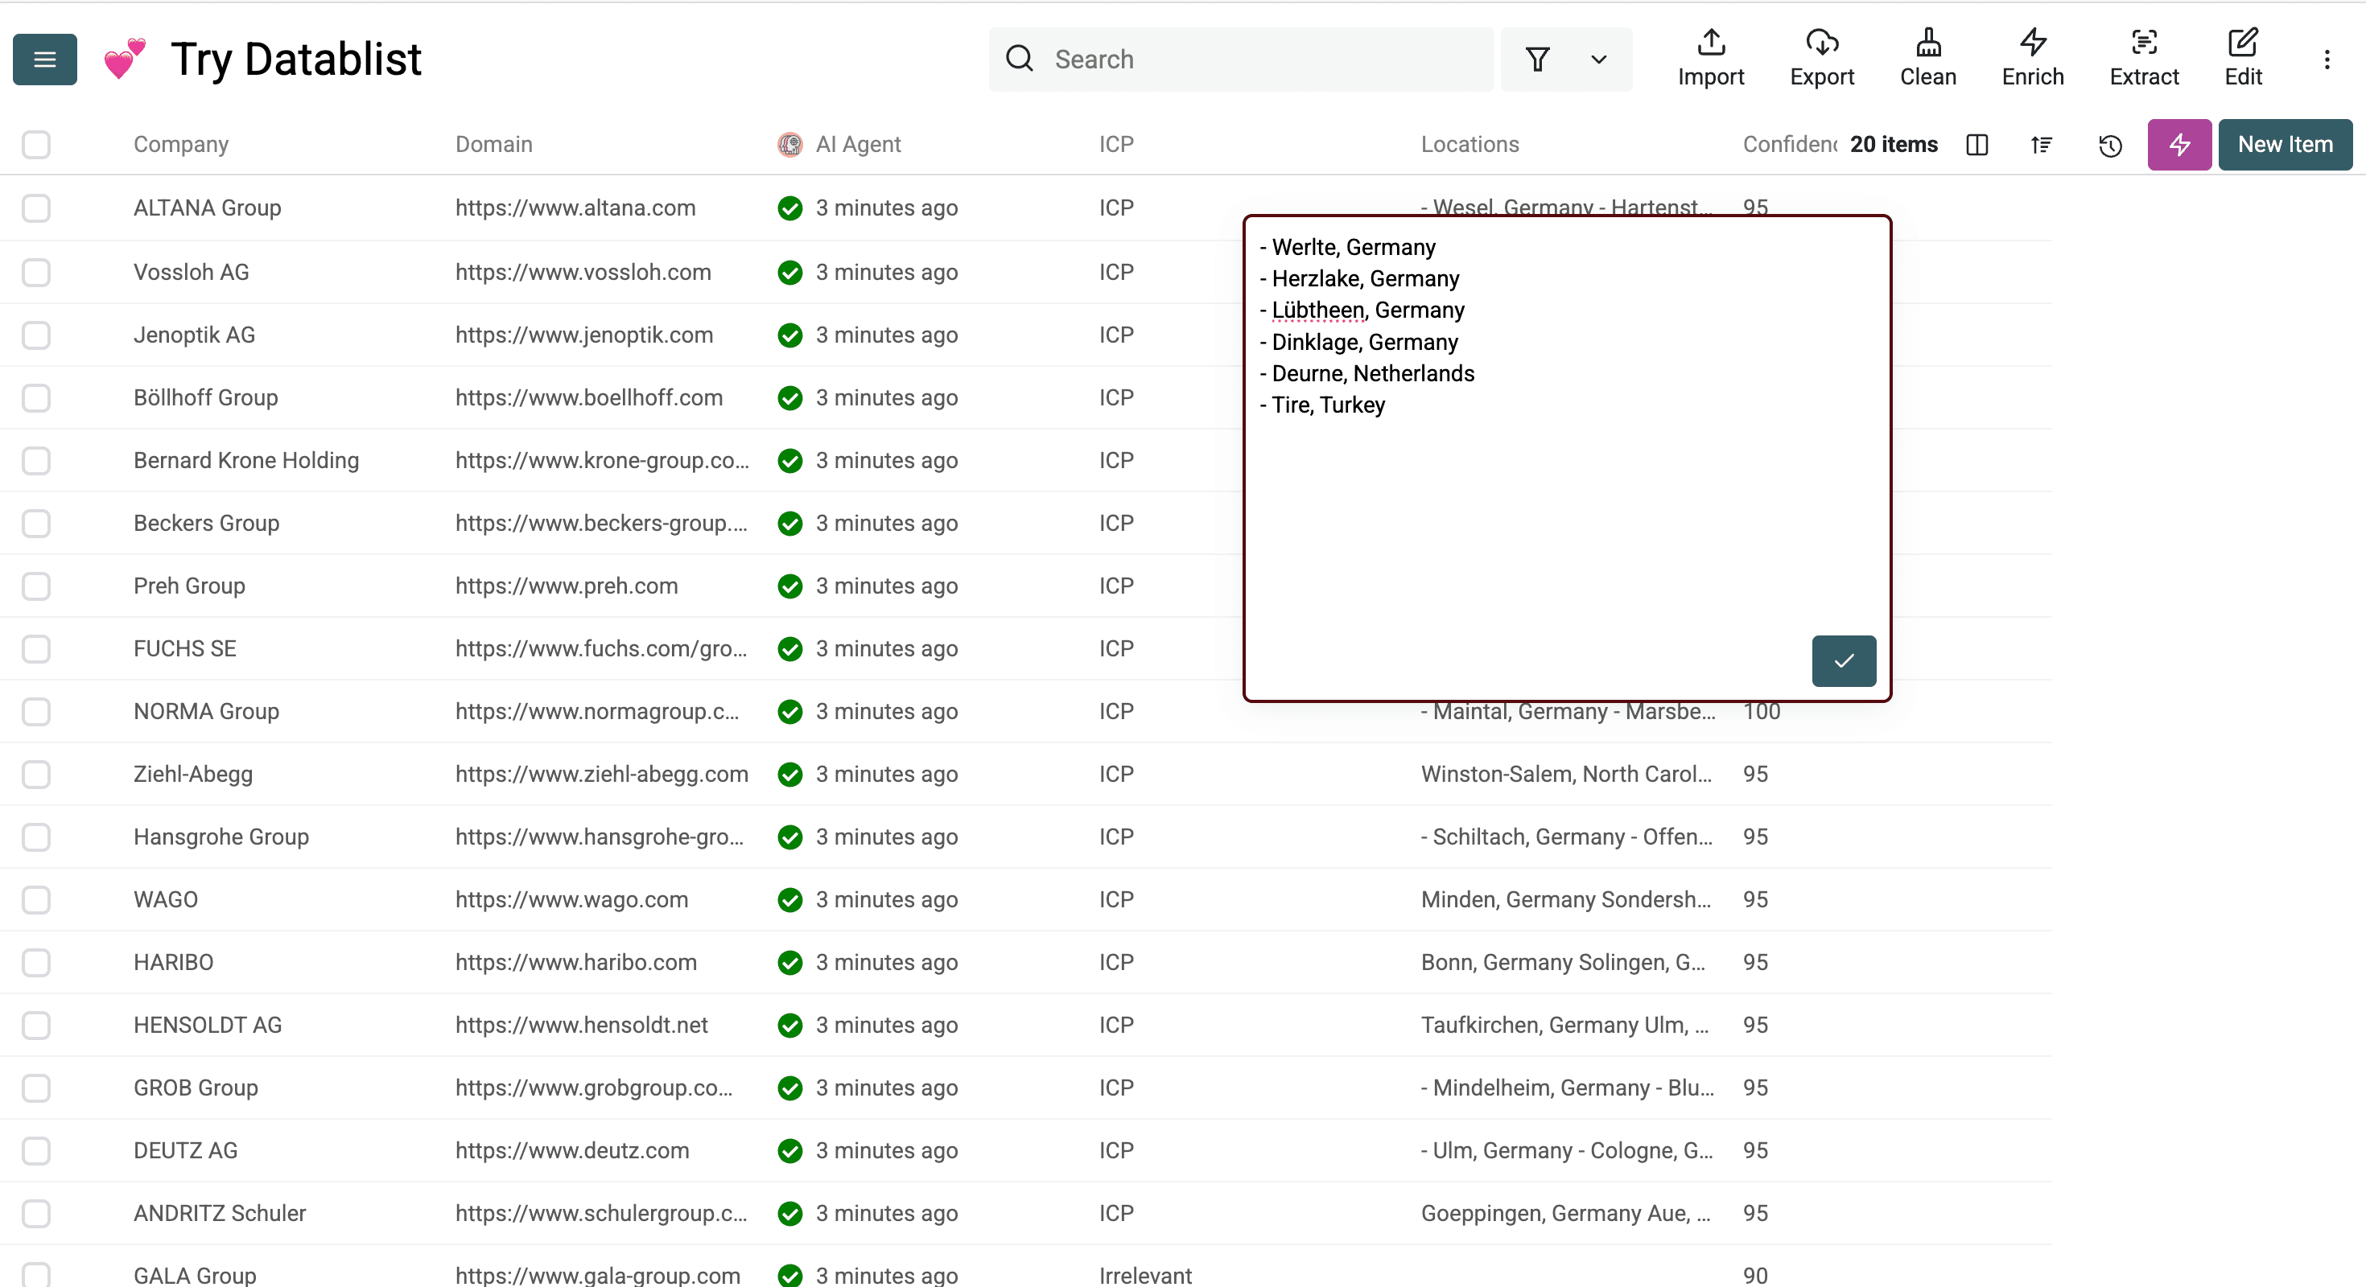This screenshot has height=1287, width=2366.
Task: Expand the filter options chevron
Action: pos(1598,59)
